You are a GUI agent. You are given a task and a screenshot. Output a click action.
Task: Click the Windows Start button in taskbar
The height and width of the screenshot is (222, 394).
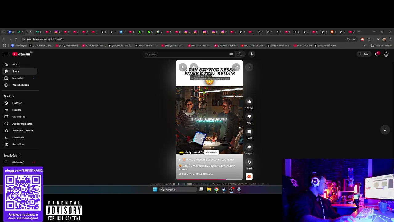click(155, 190)
